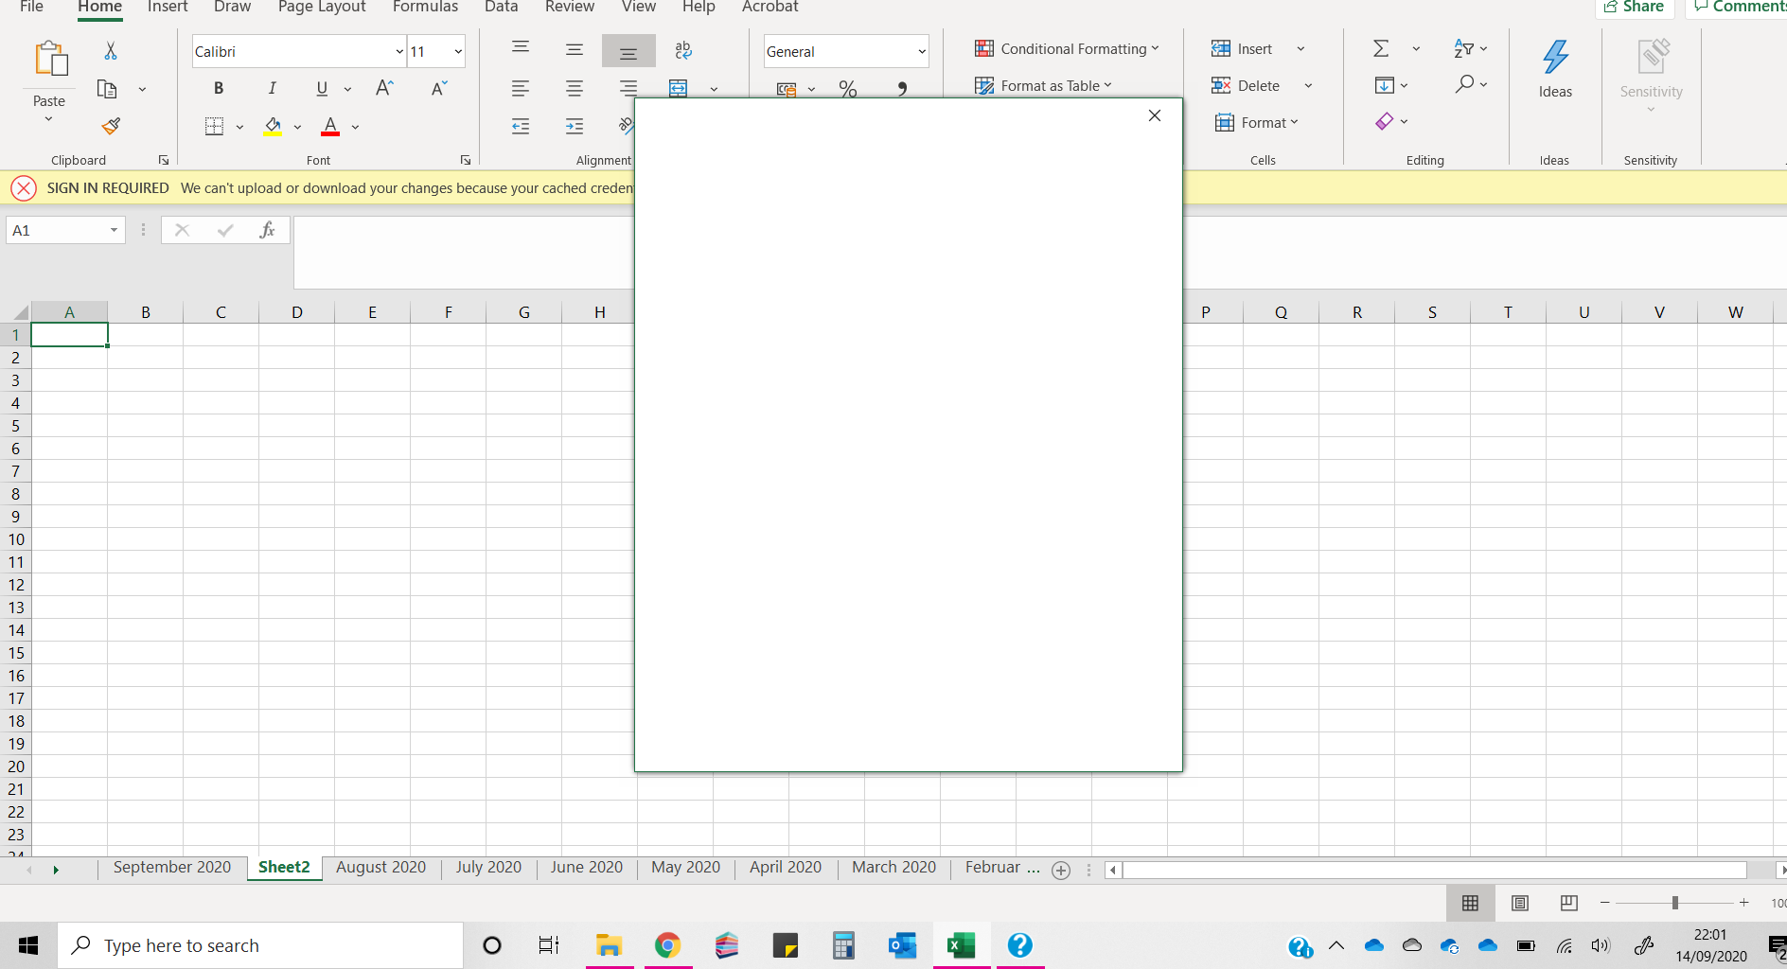Click the Paste clipboard icon
1787x969 pixels.
(x=50, y=59)
